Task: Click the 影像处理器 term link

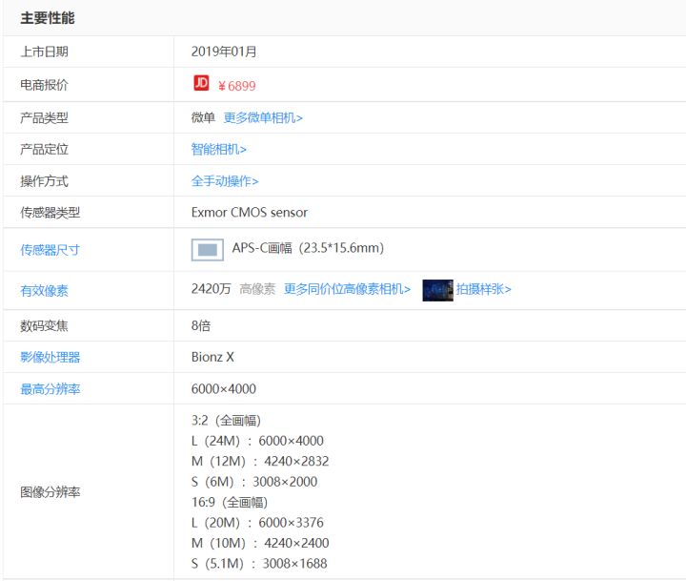Action: pos(50,357)
